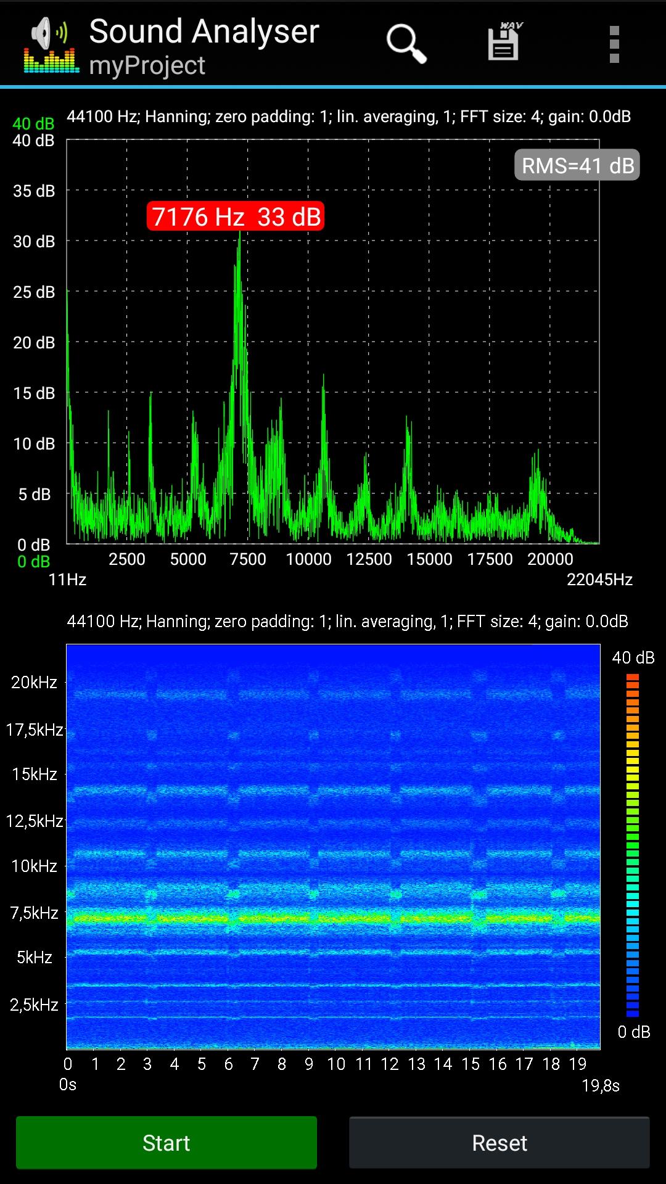Tap the Sound Analyser title text
This screenshot has height=1184, width=666.
(204, 31)
